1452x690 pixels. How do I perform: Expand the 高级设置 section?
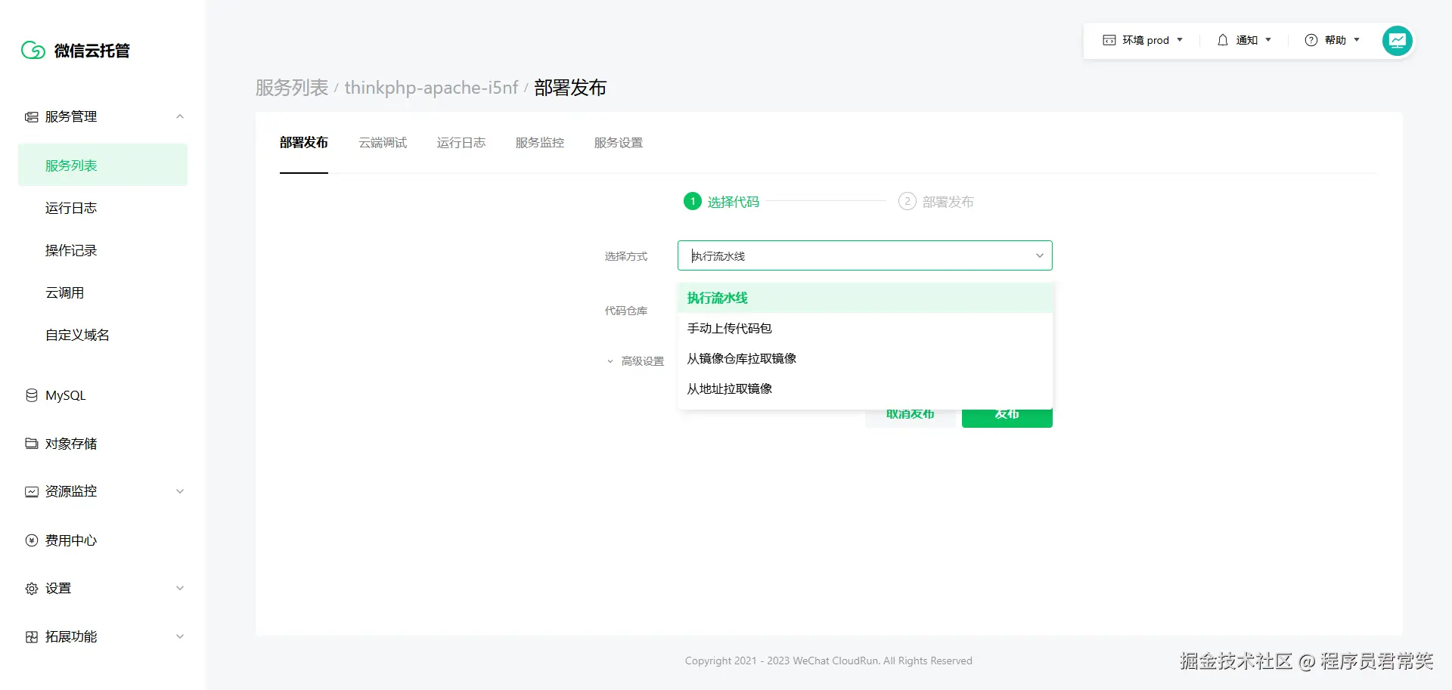coord(635,361)
